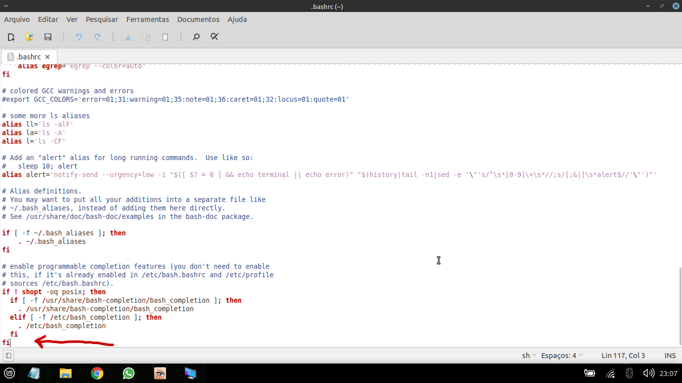Click the vertical scrollbar thumb
682x383 pixels.
coord(679,306)
